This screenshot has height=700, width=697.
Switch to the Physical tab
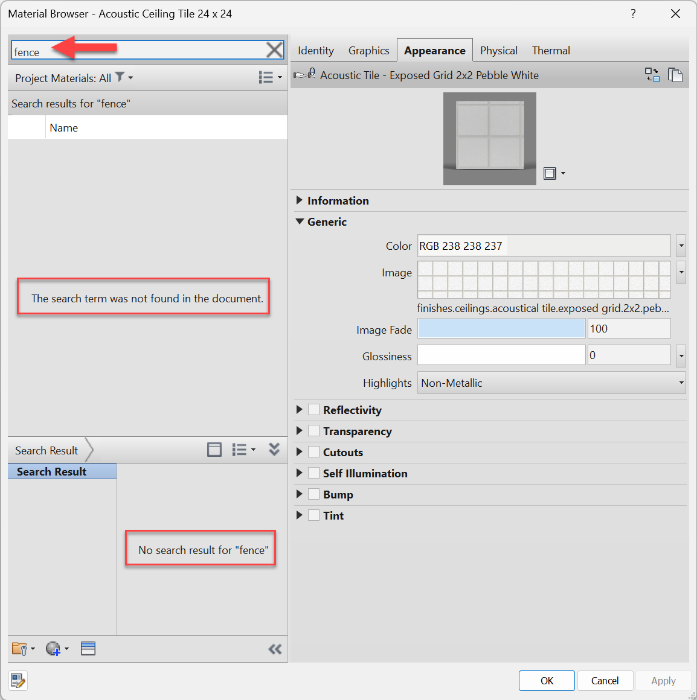[498, 50]
